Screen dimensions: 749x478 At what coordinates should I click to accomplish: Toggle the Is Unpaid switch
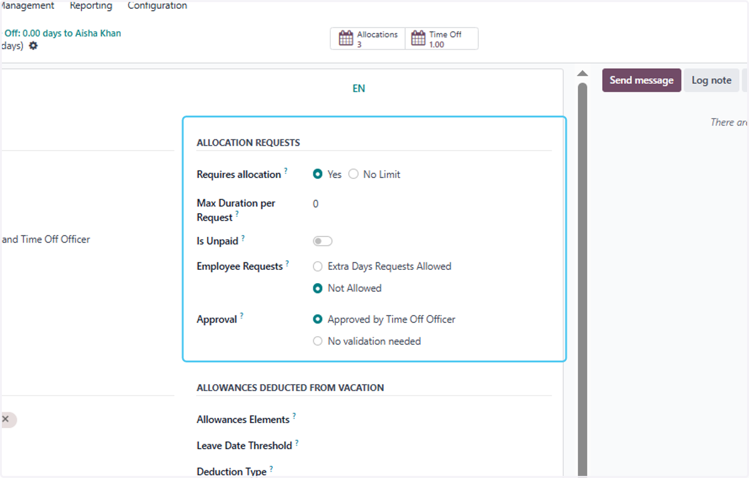[x=323, y=241]
